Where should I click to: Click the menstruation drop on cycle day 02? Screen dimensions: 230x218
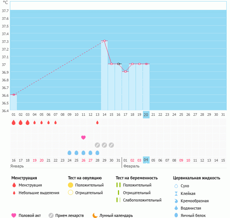point(21,122)
